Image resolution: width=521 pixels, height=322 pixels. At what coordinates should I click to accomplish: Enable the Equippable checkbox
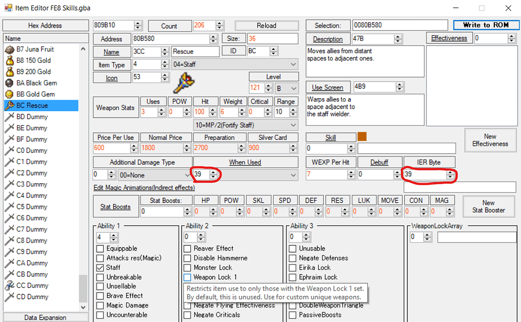click(100, 249)
